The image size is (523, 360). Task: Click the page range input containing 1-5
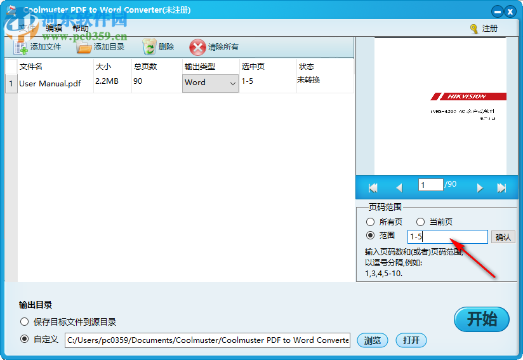point(447,237)
